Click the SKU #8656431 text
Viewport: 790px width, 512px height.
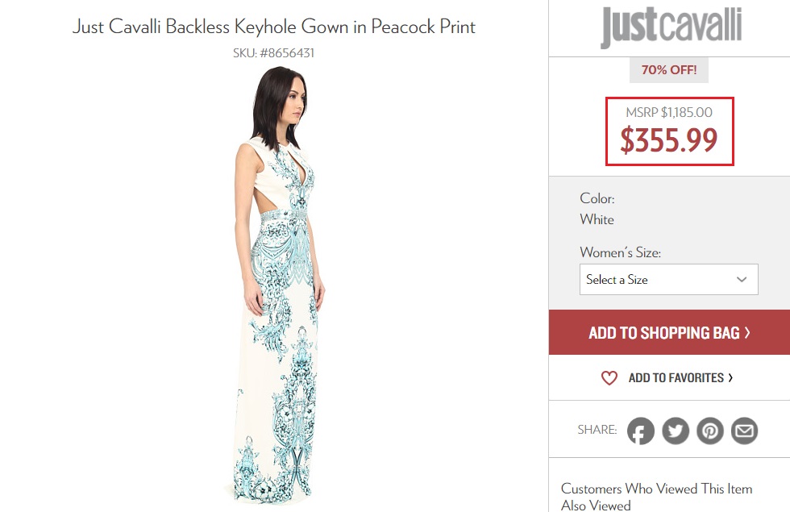(273, 53)
